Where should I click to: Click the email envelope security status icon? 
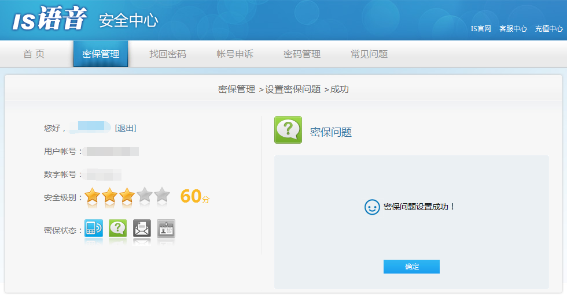click(x=142, y=228)
